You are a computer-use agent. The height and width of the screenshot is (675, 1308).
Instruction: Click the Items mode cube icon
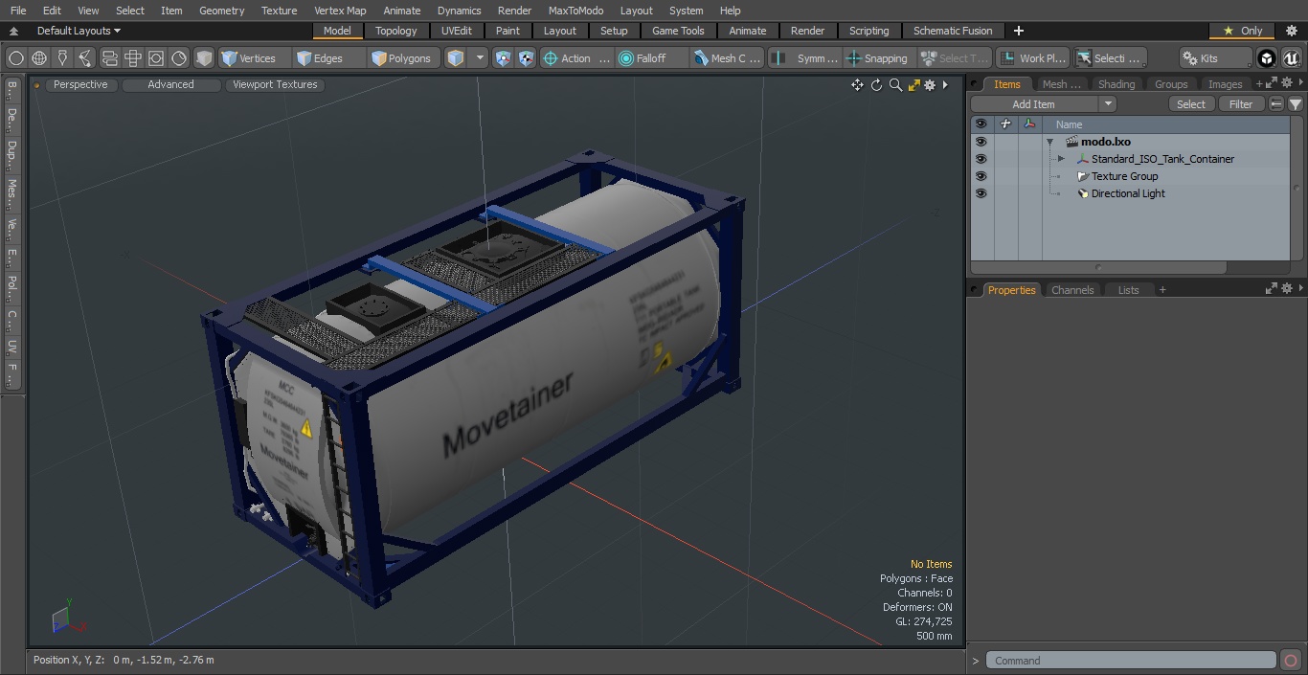coord(456,58)
